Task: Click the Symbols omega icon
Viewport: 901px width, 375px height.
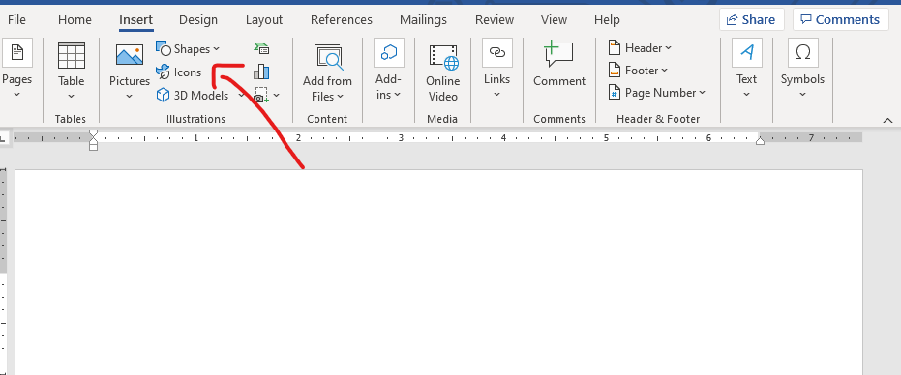Action: pos(802,53)
